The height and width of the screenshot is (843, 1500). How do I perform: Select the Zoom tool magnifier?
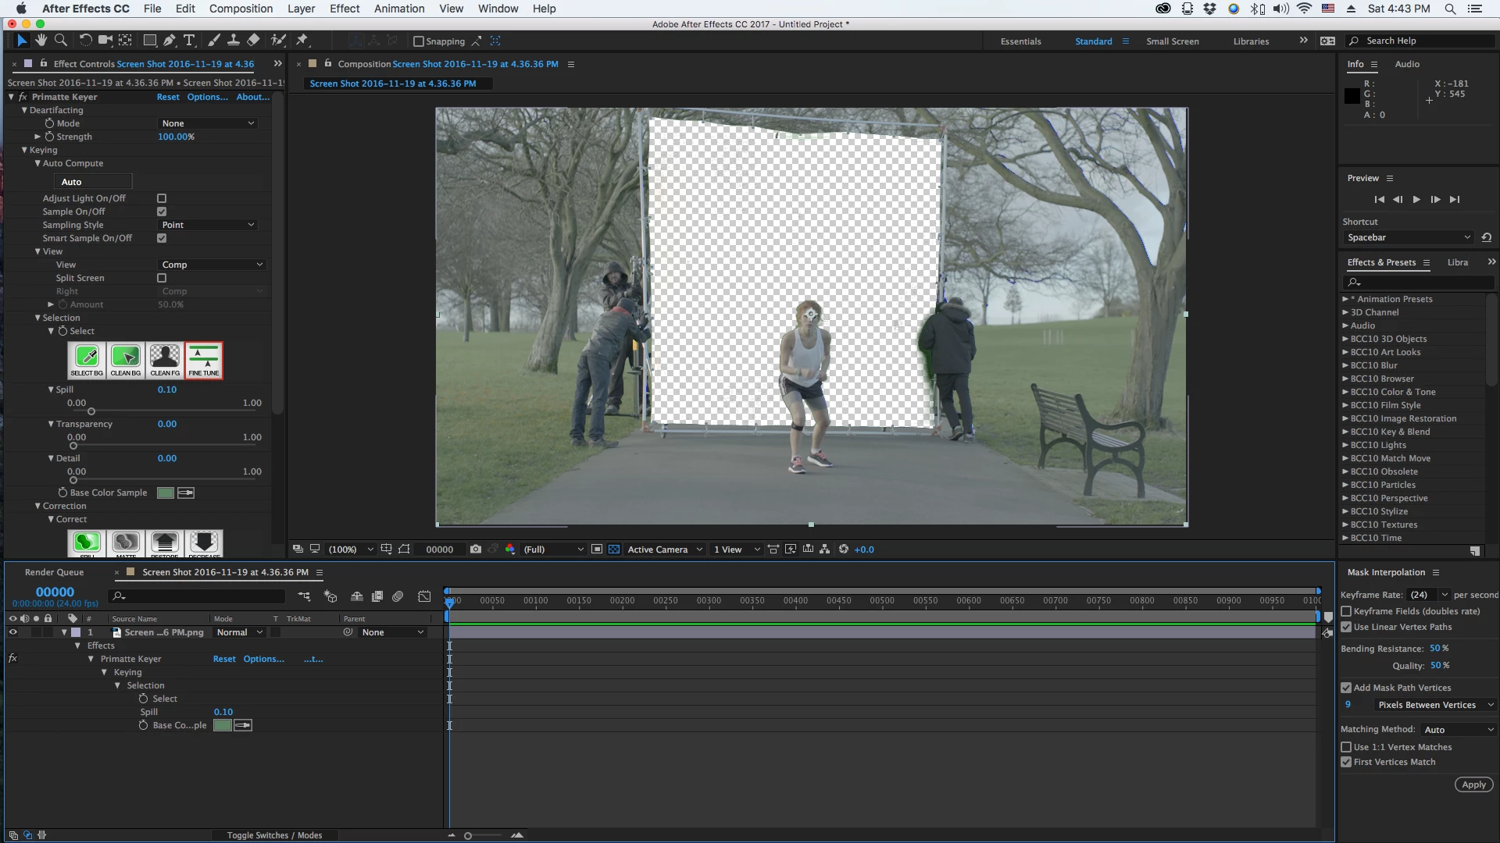60,41
